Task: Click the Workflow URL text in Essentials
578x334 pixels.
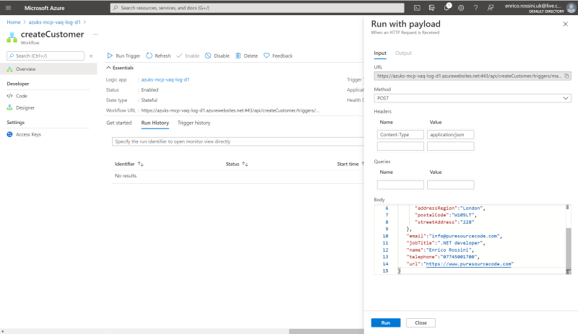Action: coord(230,110)
